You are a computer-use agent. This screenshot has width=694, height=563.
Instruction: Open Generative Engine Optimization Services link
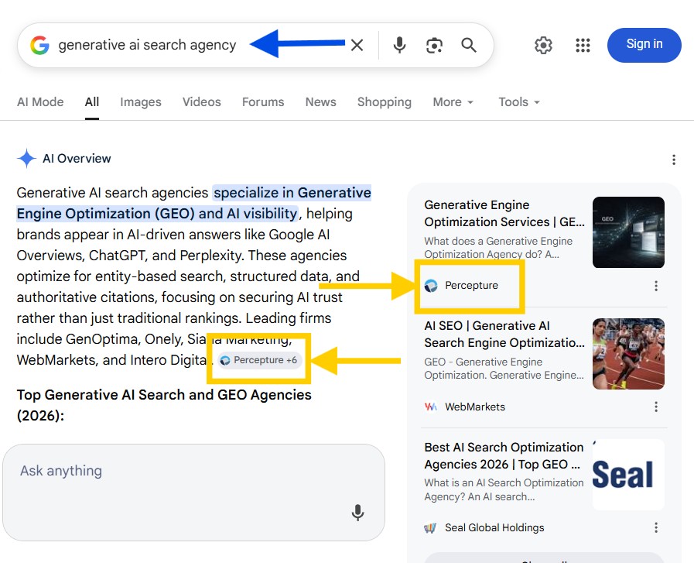pos(504,213)
